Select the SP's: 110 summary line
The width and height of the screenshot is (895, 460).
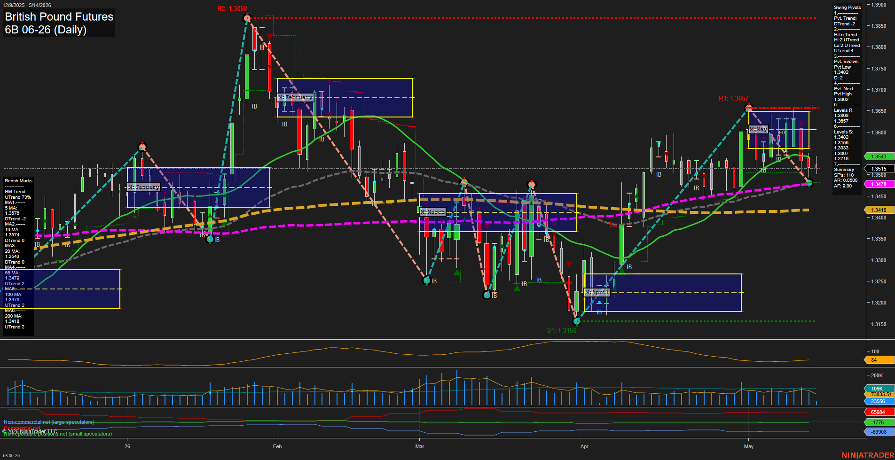click(844, 175)
